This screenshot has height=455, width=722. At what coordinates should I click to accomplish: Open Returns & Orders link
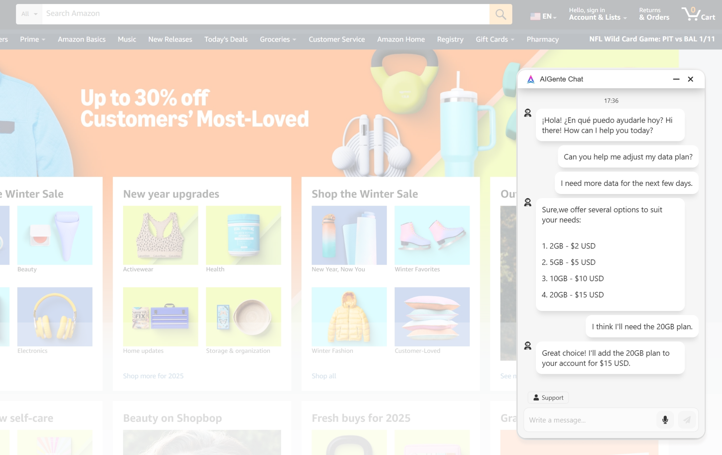654,14
